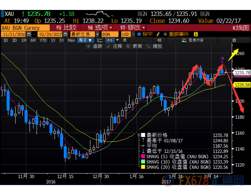Image resolution: width=251 pixels, height=195 pixels.
Task: Expand the 每日 periodicity dropdown
Action: pyautogui.click(x=85, y=40)
